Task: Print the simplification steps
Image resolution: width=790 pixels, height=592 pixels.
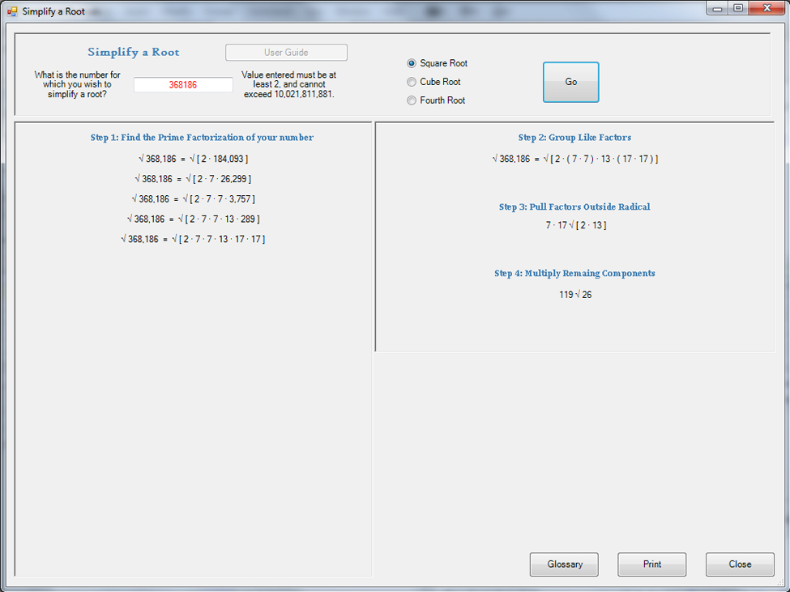Action: point(651,564)
